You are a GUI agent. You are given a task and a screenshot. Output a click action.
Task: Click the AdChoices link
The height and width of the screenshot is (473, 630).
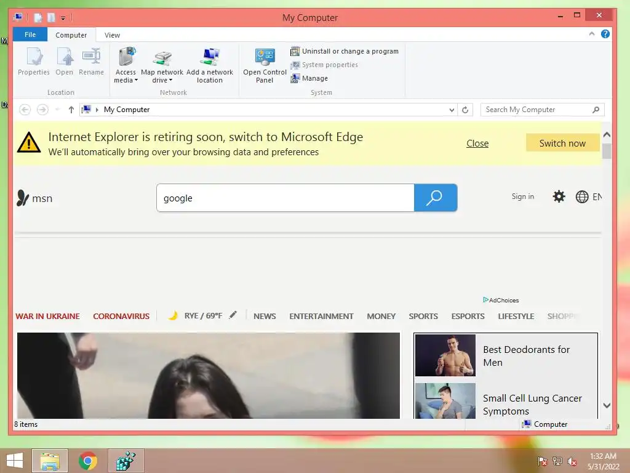(x=501, y=300)
